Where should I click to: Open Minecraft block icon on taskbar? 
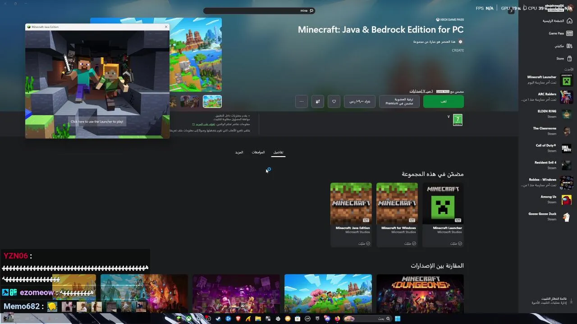coord(179,319)
